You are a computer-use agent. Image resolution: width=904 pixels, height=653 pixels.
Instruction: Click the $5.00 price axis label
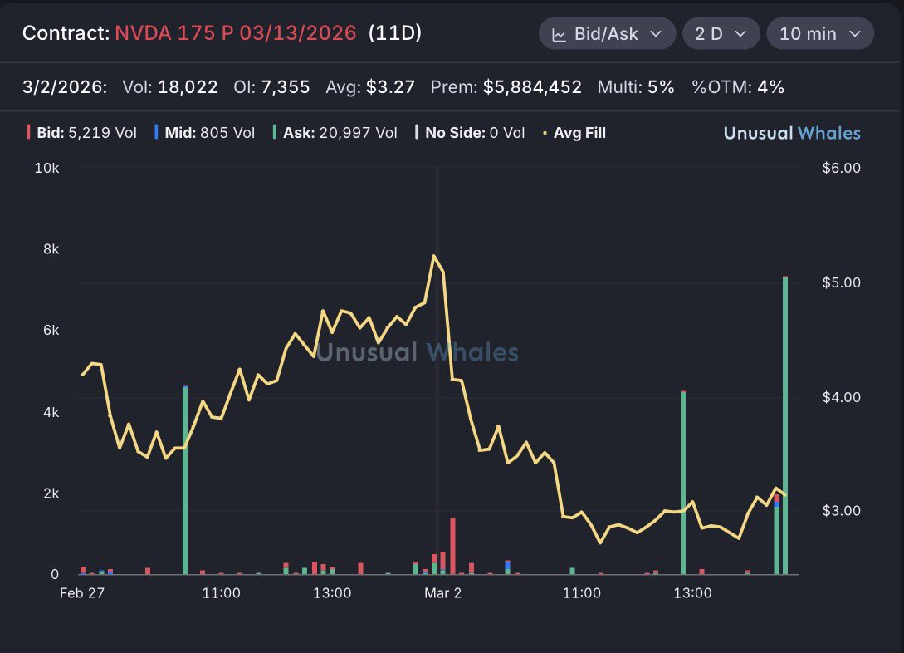[x=841, y=282]
